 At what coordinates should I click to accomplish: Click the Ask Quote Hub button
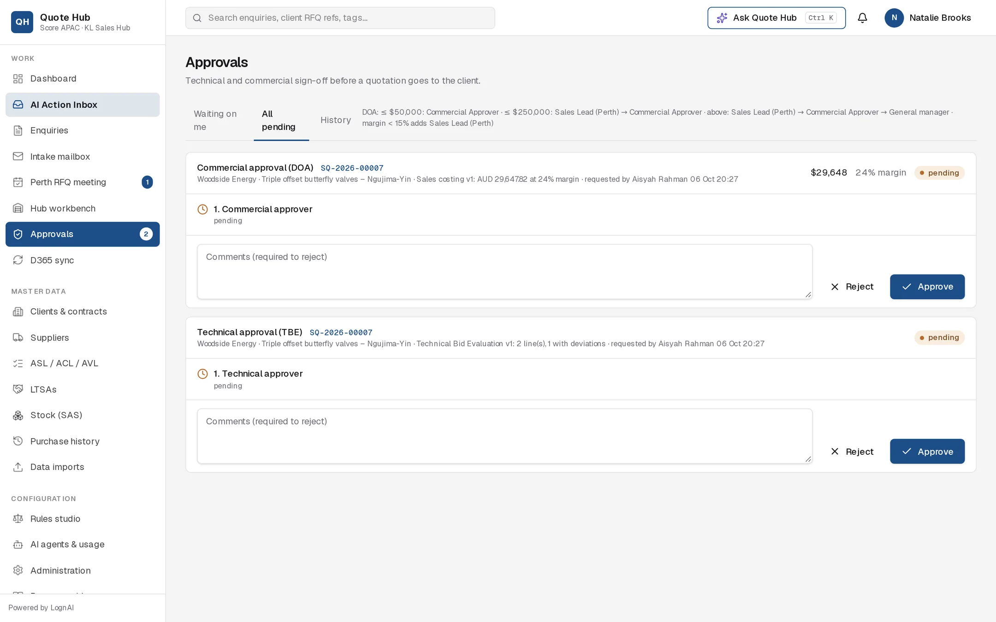tap(777, 18)
